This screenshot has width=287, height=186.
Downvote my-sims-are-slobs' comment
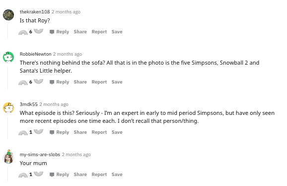(x=38, y=174)
